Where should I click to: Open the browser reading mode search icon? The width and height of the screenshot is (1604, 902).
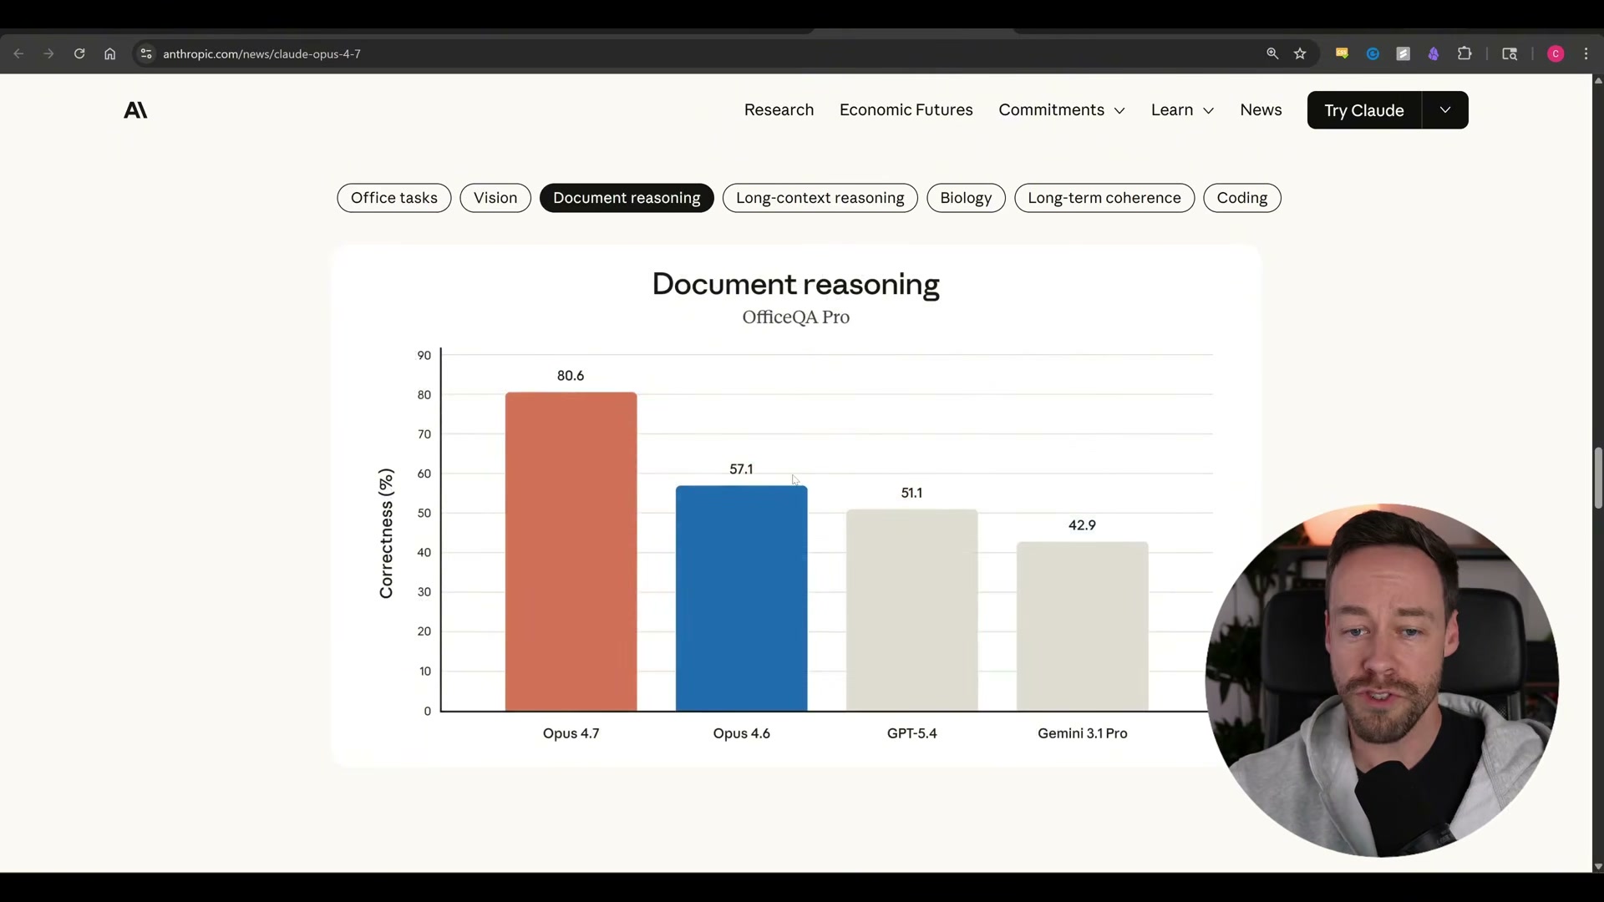coord(1510,53)
